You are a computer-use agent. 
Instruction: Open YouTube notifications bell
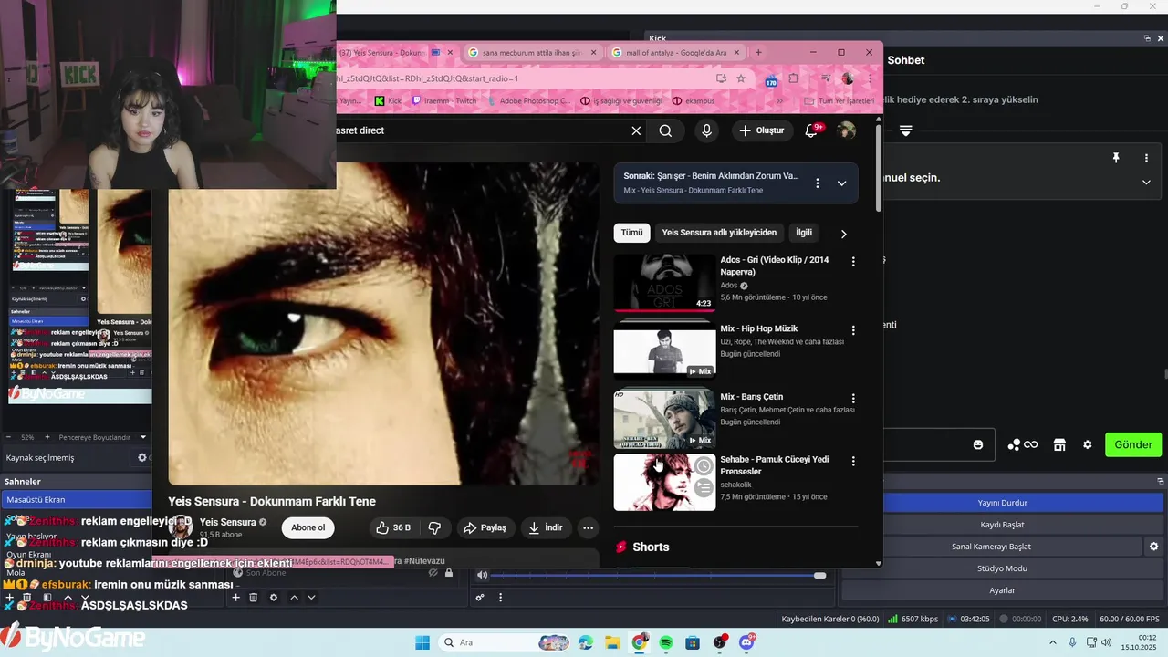pos(811,130)
